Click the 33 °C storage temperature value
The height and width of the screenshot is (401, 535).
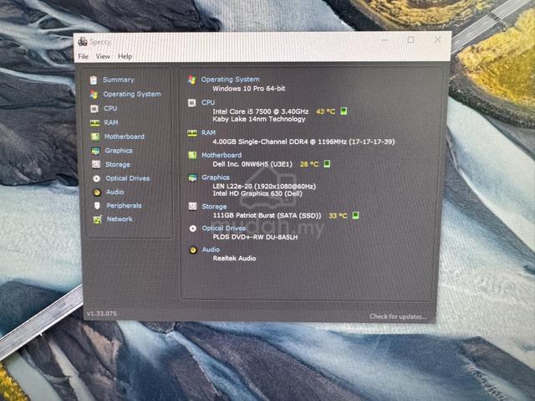[x=338, y=216]
